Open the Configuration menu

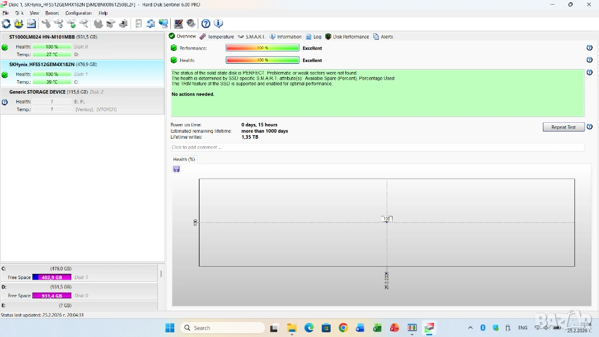tap(78, 13)
